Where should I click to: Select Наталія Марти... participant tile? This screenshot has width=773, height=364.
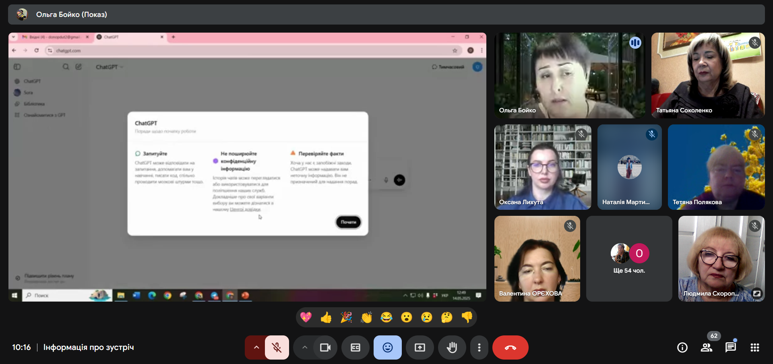click(x=630, y=167)
